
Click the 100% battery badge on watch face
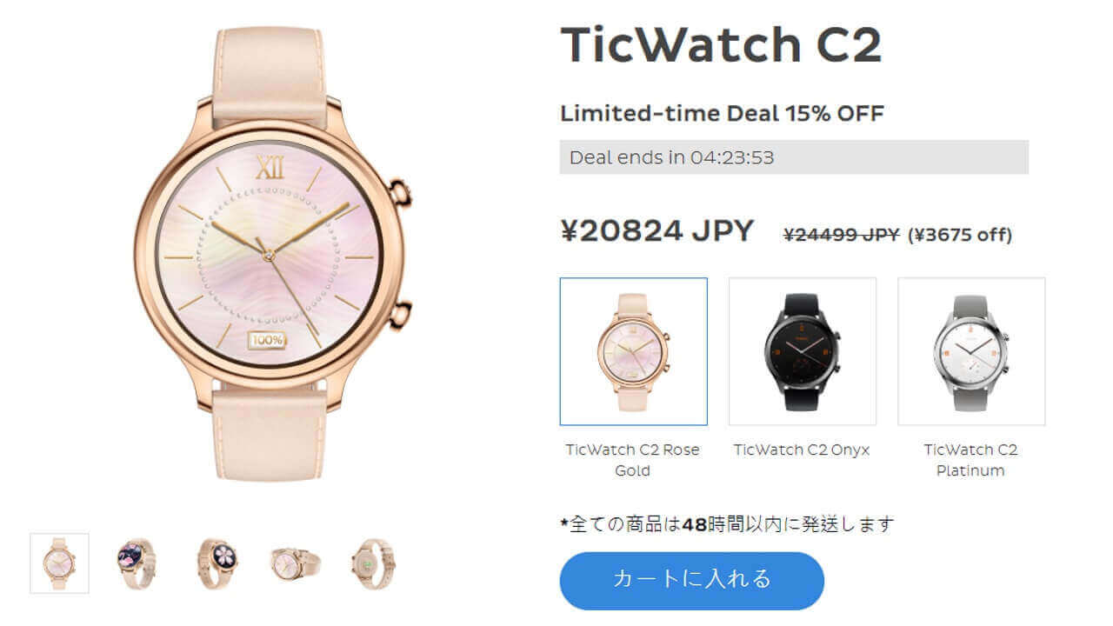267,340
